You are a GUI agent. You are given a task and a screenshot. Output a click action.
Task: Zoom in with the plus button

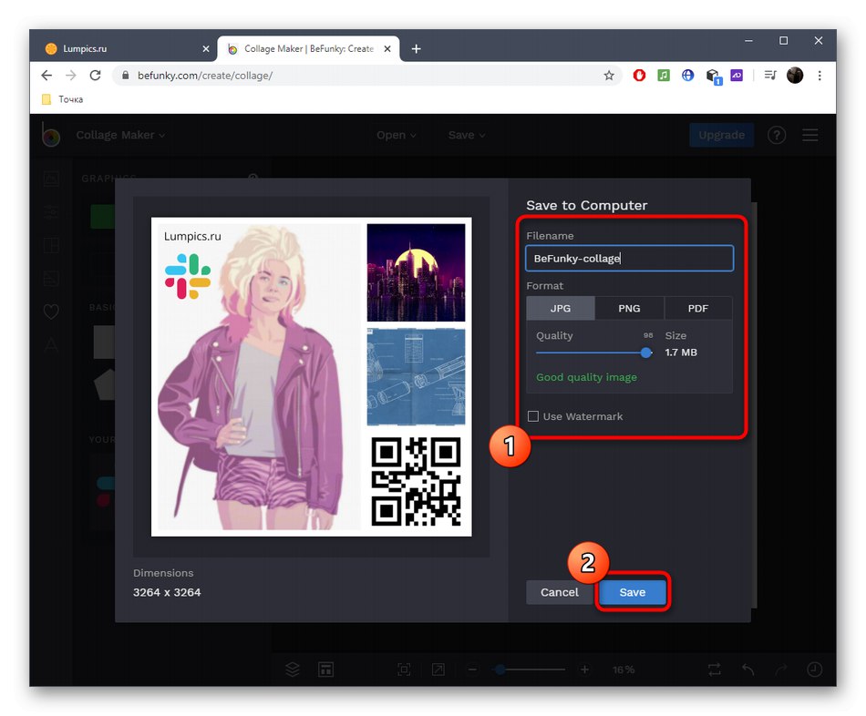584,670
